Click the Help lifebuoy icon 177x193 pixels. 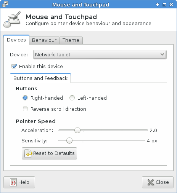click(x=13, y=182)
